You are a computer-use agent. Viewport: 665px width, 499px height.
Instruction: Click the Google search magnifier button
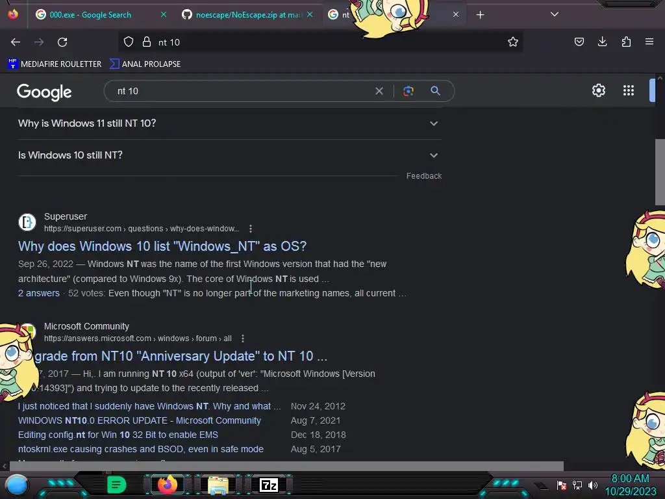[435, 90]
